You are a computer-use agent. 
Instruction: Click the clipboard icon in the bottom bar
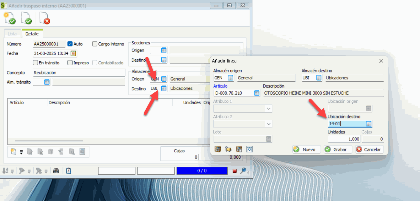69,171
